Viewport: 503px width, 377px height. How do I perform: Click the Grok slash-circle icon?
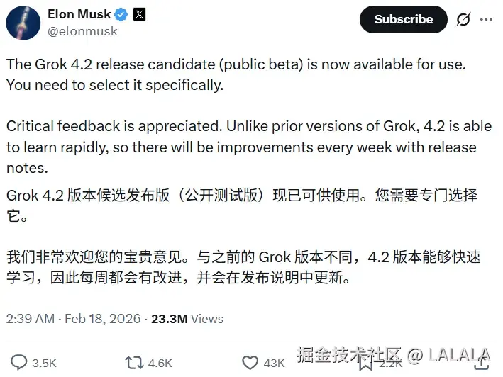tap(463, 20)
